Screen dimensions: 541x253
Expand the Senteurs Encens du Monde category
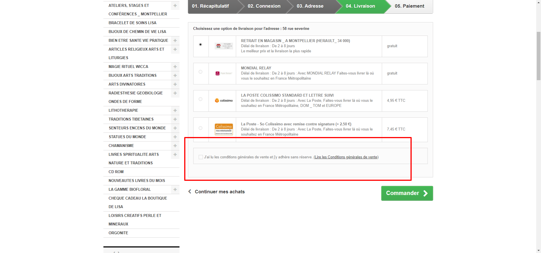point(175,128)
